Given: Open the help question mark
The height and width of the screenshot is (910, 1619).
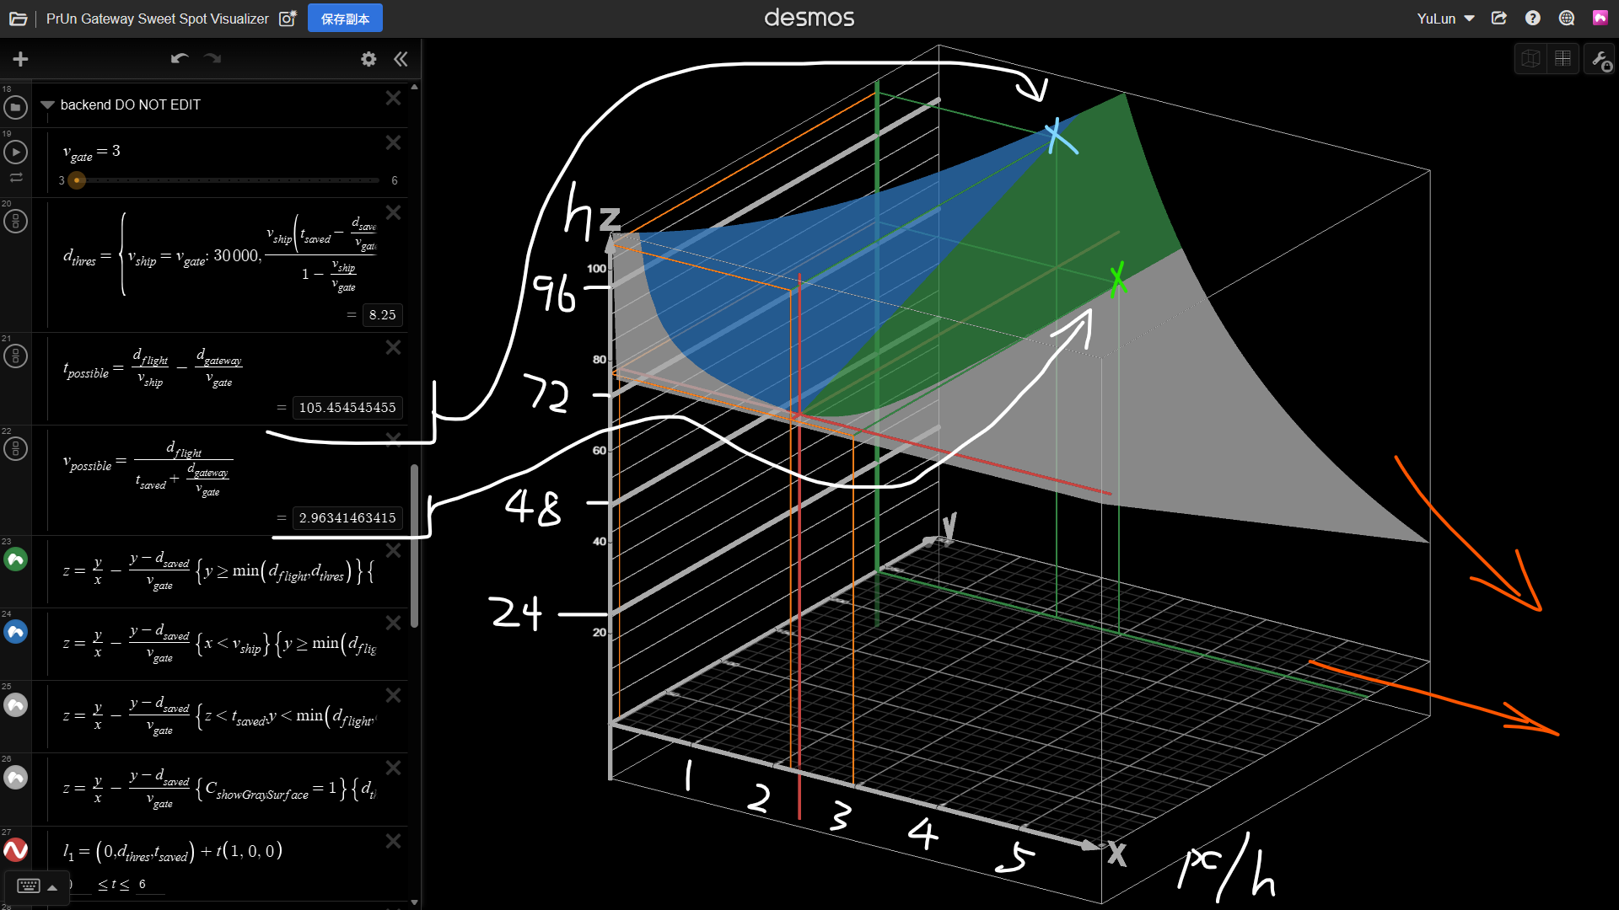Looking at the screenshot, I should 1533,18.
